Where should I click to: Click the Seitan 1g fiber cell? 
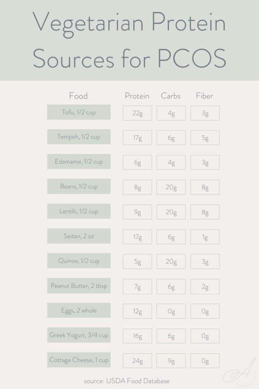tap(205, 237)
